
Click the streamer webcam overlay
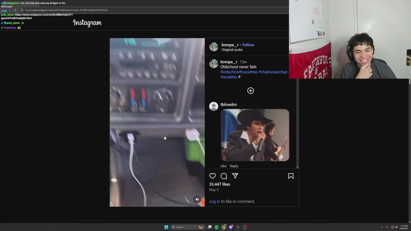(350, 39)
